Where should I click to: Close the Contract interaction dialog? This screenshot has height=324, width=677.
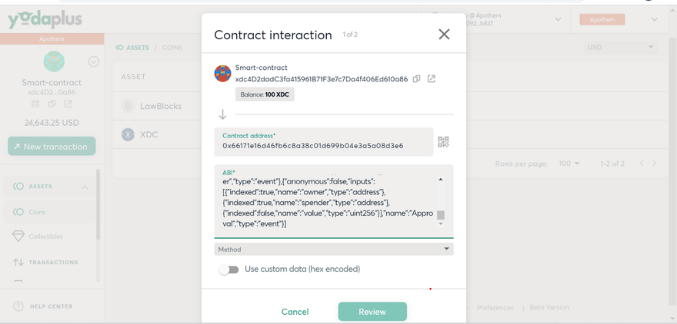point(444,35)
